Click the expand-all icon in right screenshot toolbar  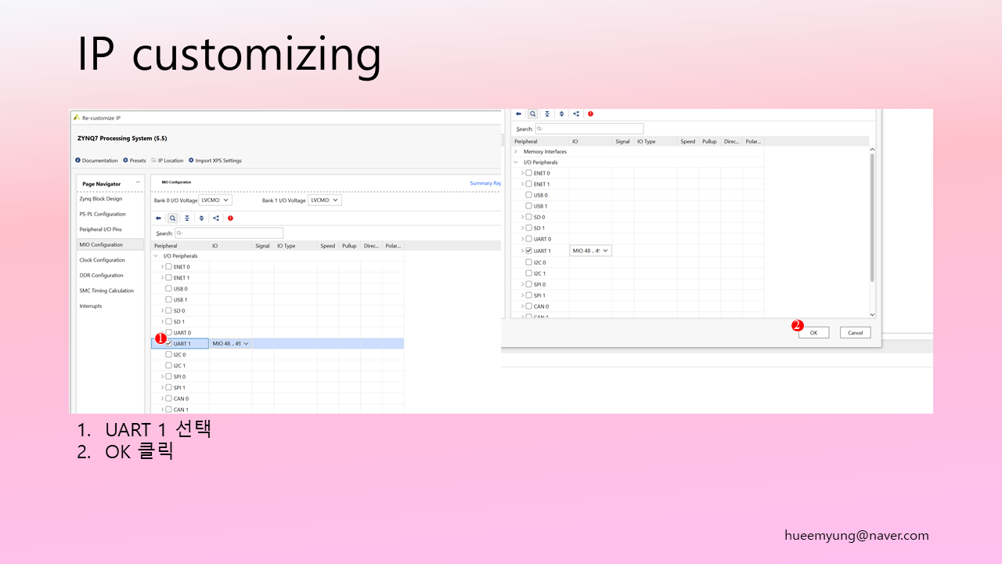point(561,114)
